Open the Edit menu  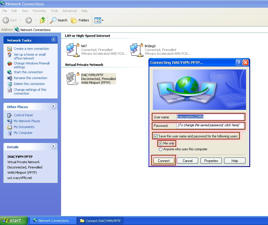[x=14, y=11]
